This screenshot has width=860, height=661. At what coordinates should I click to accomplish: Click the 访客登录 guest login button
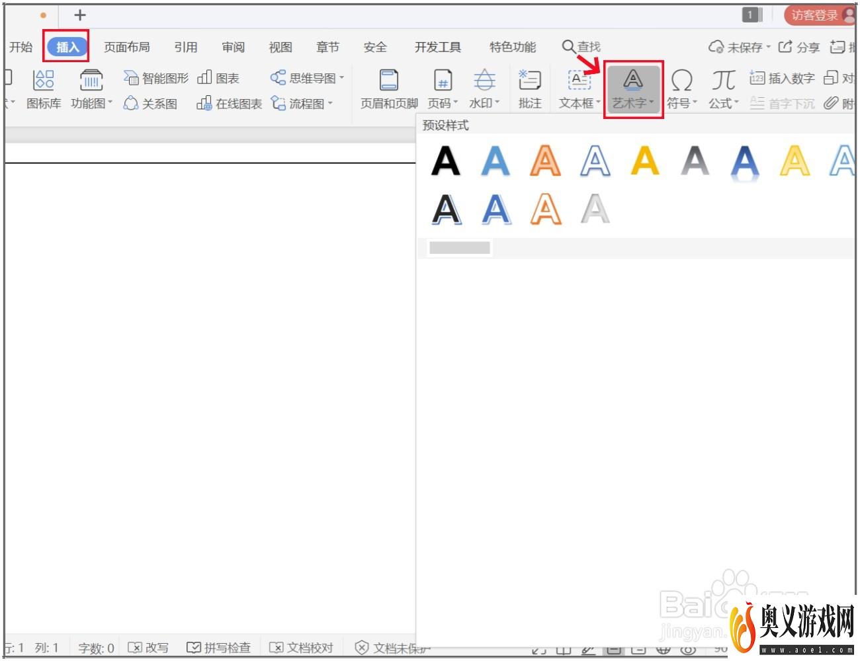tap(820, 15)
